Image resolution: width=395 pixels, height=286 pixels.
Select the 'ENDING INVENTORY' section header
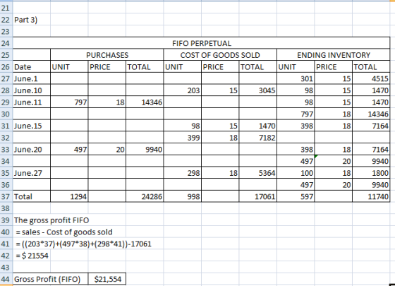(x=333, y=55)
